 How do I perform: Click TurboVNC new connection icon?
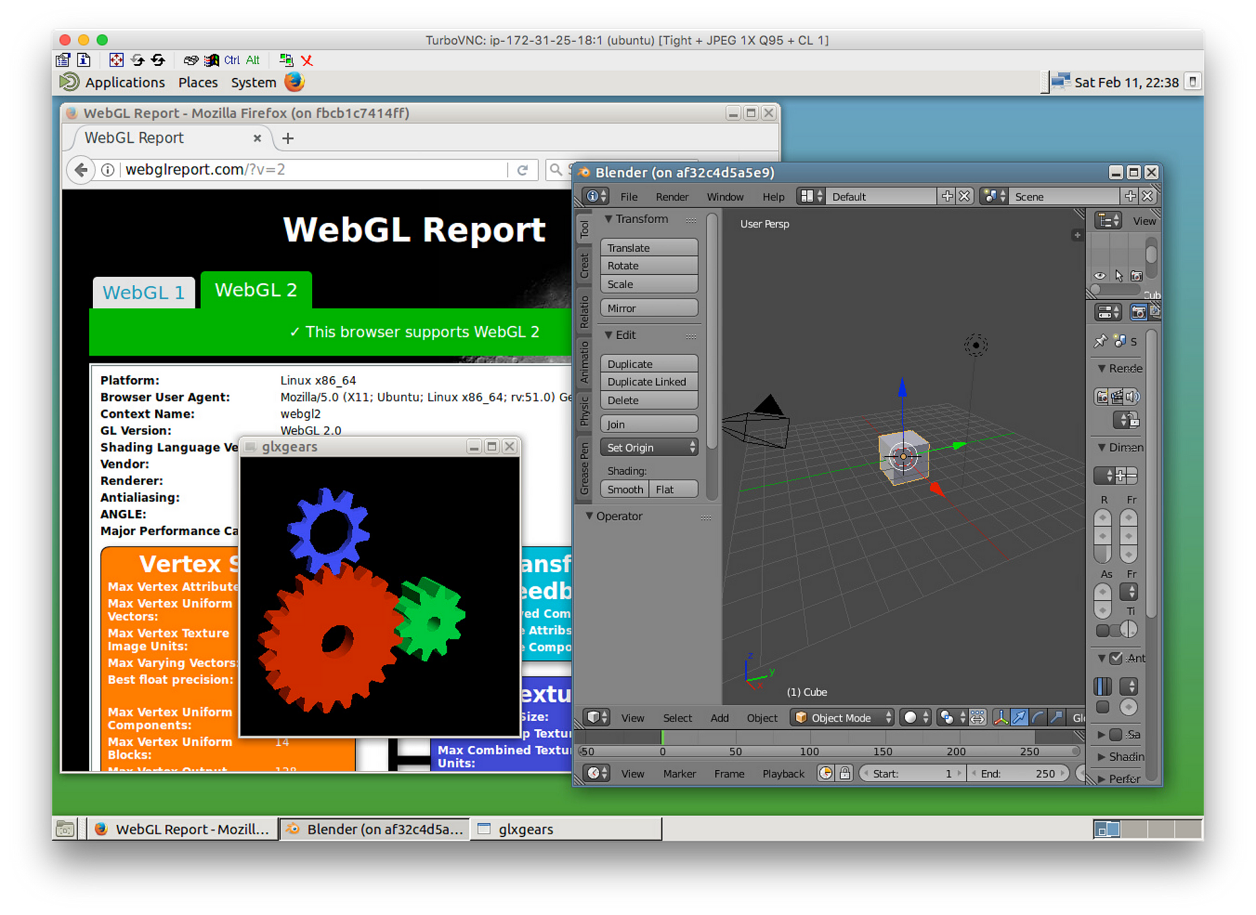[x=286, y=60]
